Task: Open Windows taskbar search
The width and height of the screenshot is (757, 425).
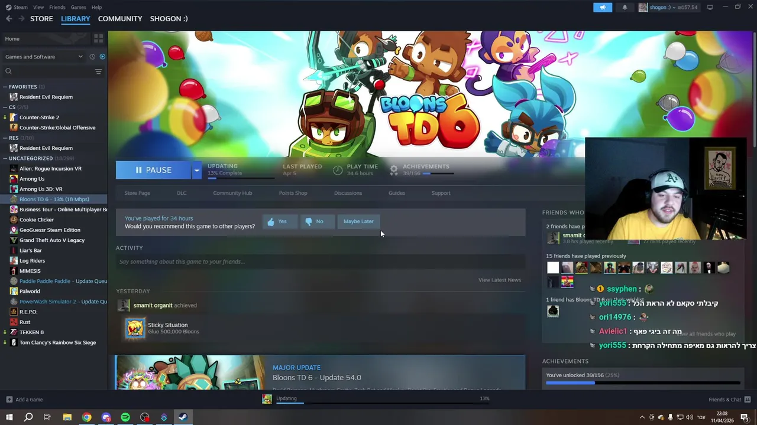Action: [28, 417]
